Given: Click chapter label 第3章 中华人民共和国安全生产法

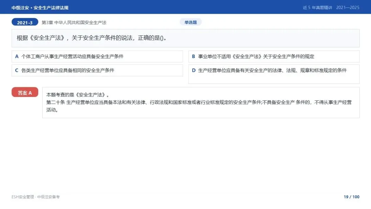Looking at the screenshot, I should coord(74,22).
